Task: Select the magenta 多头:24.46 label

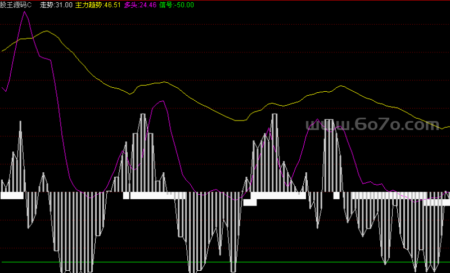Action: [x=140, y=5]
